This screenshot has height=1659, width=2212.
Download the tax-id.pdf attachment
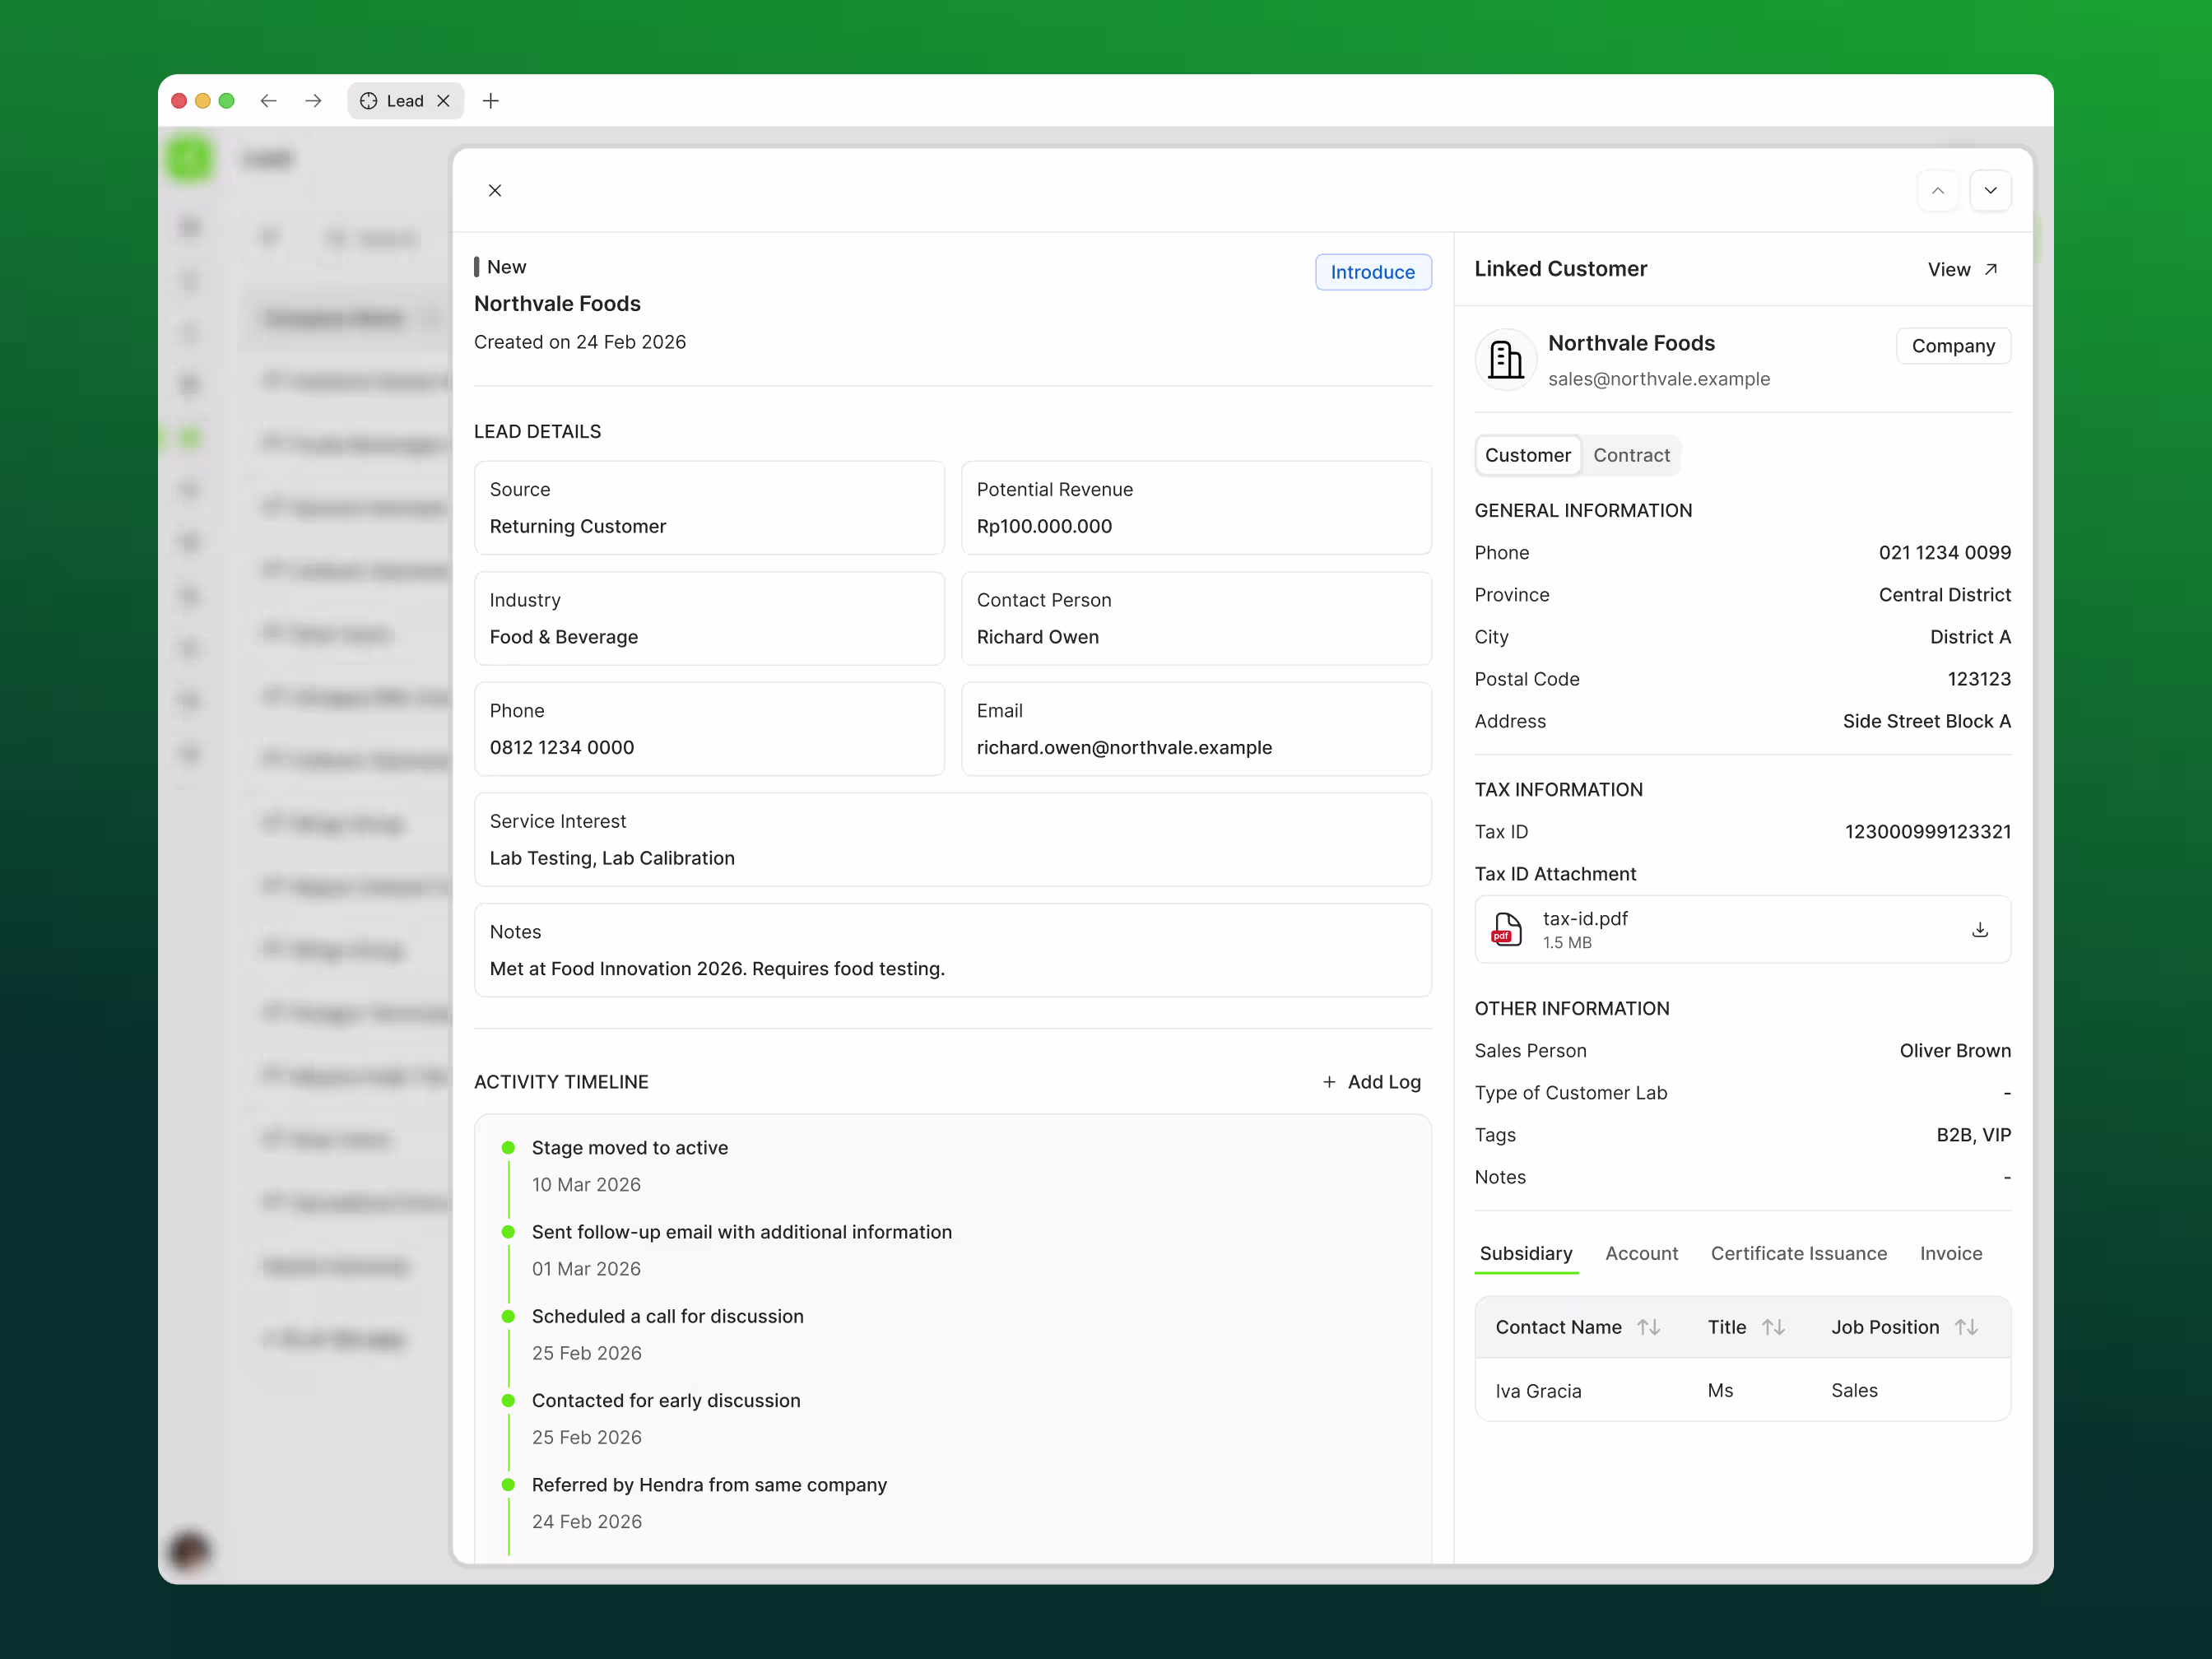tap(1979, 929)
